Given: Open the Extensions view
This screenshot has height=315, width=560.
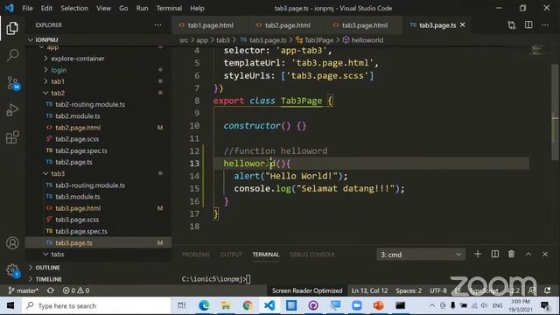Looking at the screenshot, I should (12, 137).
